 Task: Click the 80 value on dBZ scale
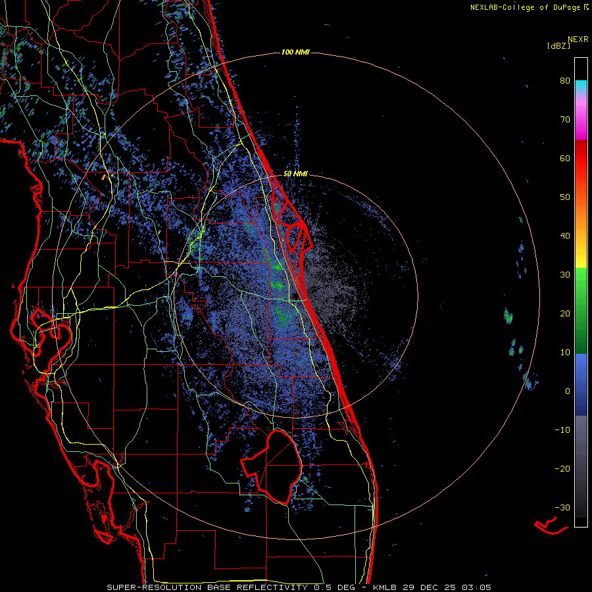(x=565, y=80)
